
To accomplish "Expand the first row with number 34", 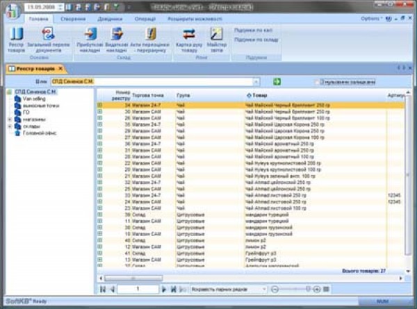I will [x=100, y=105].
